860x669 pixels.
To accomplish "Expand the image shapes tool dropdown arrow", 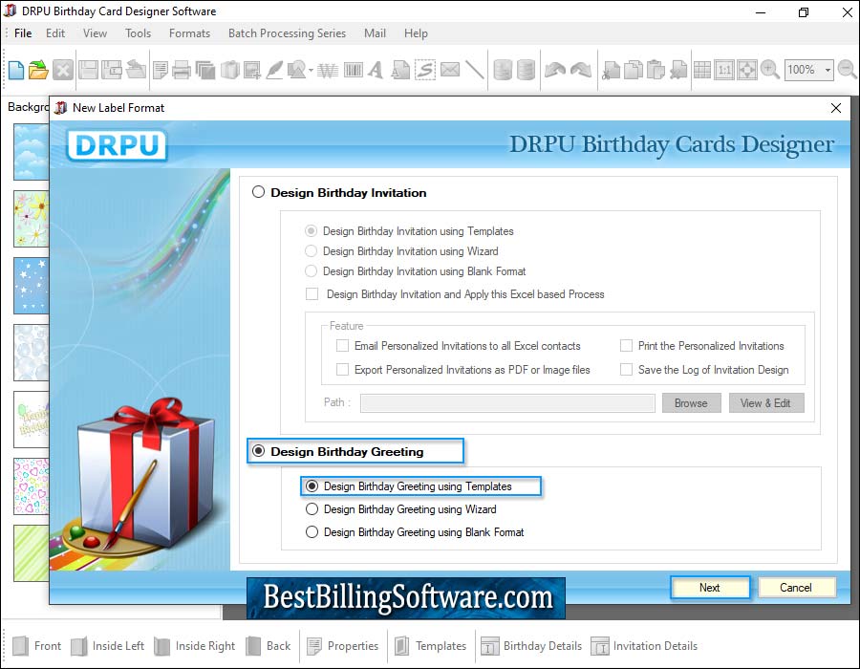I will (311, 70).
